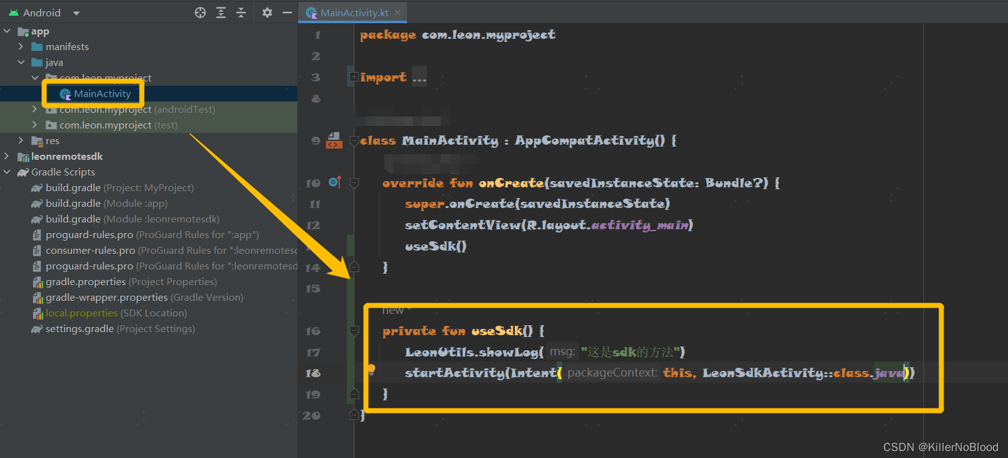This screenshot has height=458, width=1008.
Task: Hide the project panel with the minus icon
Action: 287,13
